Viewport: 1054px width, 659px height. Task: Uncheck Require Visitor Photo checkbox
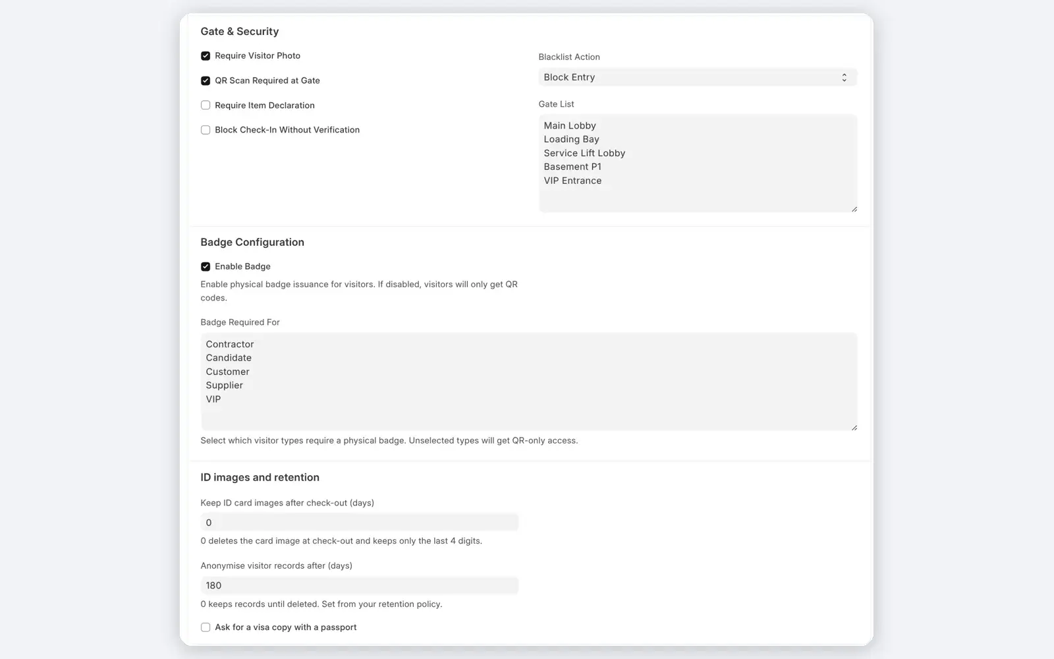click(206, 56)
